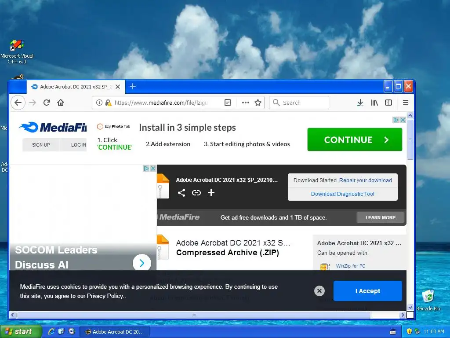Click the I Accept cookies button
The width and height of the screenshot is (450, 338).
tap(368, 291)
